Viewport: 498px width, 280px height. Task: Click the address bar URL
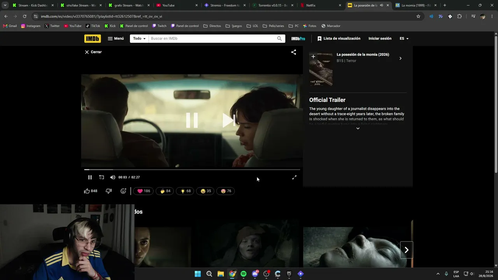tap(102, 16)
